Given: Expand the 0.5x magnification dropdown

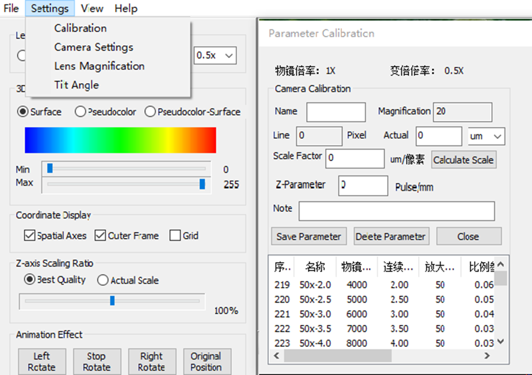Looking at the screenshot, I should [x=215, y=55].
